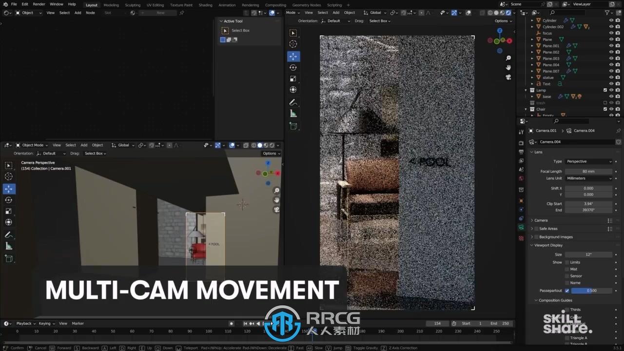Screen dimensions: 624x351
Task: Activate the Annotate tool in the upper viewport toolbar
Action: (x=293, y=102)
